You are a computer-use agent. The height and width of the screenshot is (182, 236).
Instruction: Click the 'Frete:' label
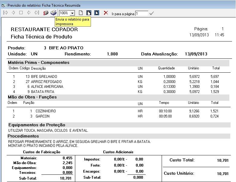[95, 165]
